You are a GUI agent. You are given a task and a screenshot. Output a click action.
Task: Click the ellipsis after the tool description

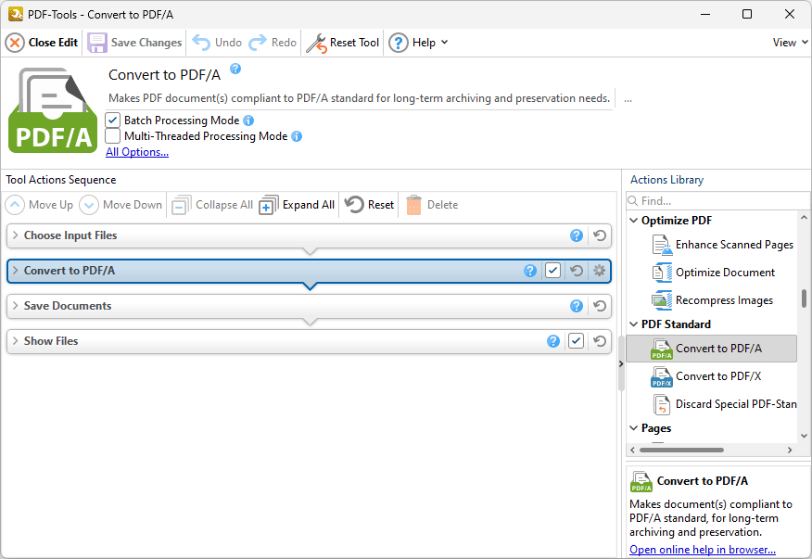pos(628,98)
